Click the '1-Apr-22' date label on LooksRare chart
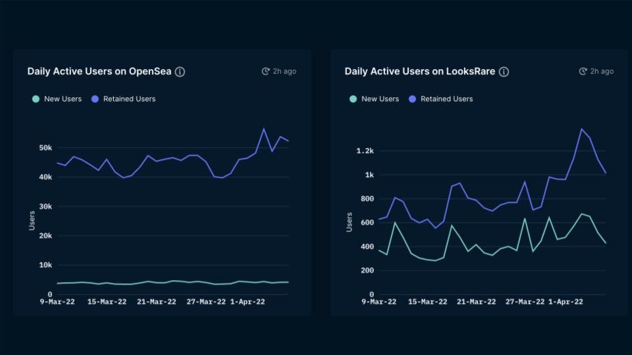This screenshot has height=355, width=632. [566, 302]
